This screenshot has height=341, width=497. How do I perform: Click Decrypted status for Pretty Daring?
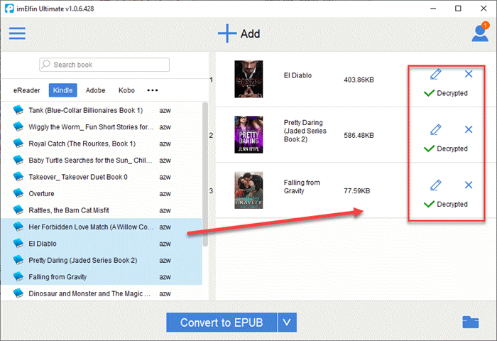click(446, 148)
